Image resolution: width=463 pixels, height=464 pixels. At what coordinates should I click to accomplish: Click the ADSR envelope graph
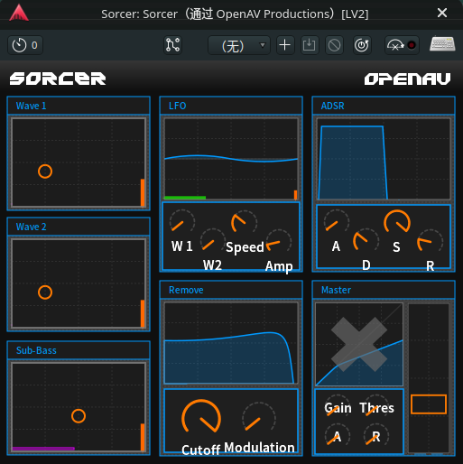[384, 159]
